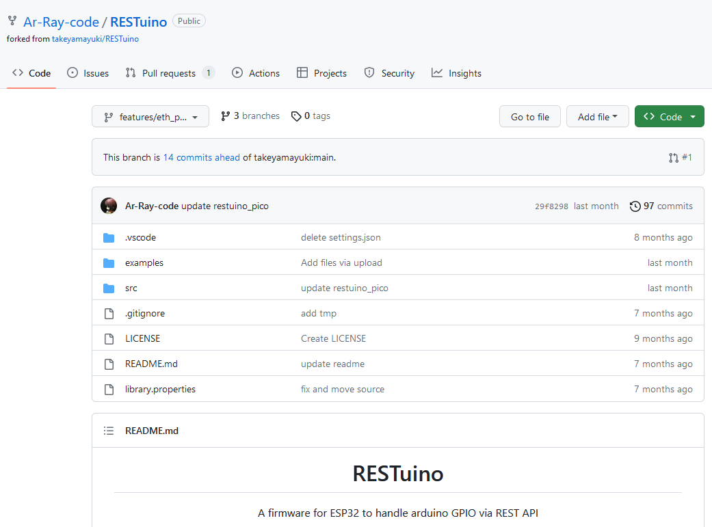Open the .gitignore file
Screen dimensions: 712x527
tap(145, 313)
